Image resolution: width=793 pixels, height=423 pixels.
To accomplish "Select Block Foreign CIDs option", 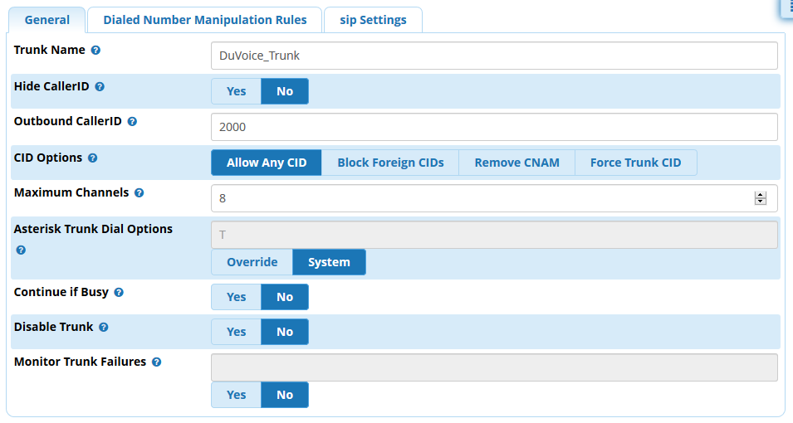I will point(390,163).
